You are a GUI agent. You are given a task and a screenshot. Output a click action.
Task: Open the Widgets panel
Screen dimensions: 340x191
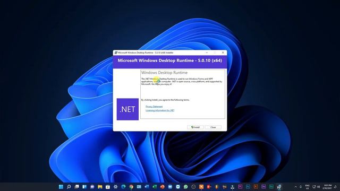click(84, 187)
